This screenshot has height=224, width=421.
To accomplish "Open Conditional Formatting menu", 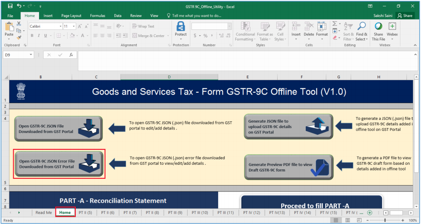I will (x=245, y=31).
